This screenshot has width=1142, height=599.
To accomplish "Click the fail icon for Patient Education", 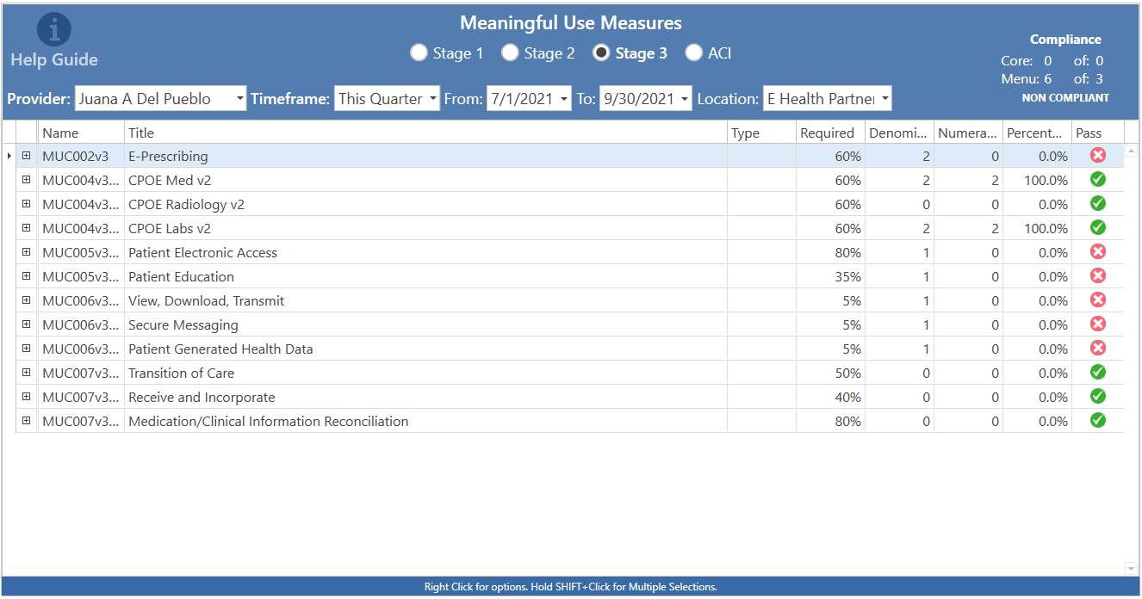I will pos(1098,276).
